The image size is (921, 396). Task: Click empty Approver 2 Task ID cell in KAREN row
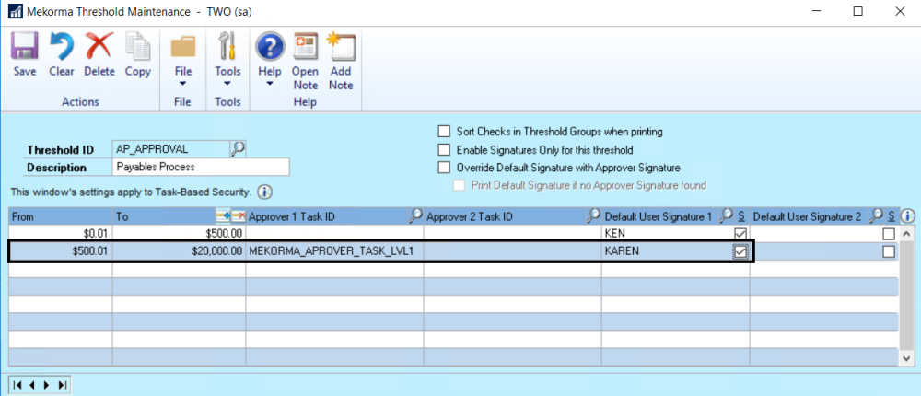point(513,251)
